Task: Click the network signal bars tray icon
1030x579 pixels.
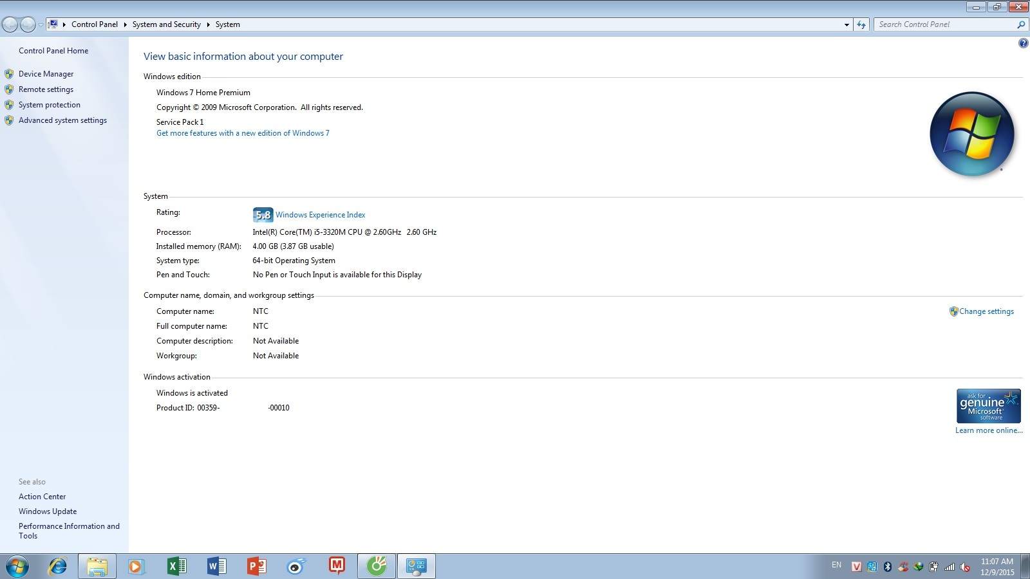Action: (950, 567)
